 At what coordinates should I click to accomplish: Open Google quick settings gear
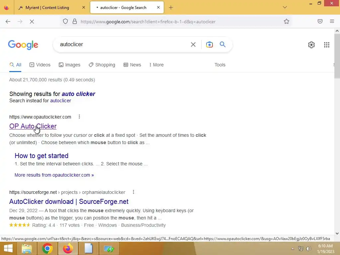click(x=311, y=45)
